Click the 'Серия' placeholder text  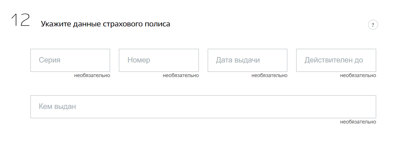point(50,60)
